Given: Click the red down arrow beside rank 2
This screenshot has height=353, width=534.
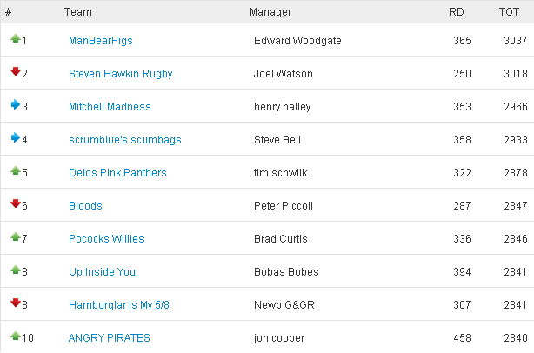Looking at the screenshot, I should point(16,71).
